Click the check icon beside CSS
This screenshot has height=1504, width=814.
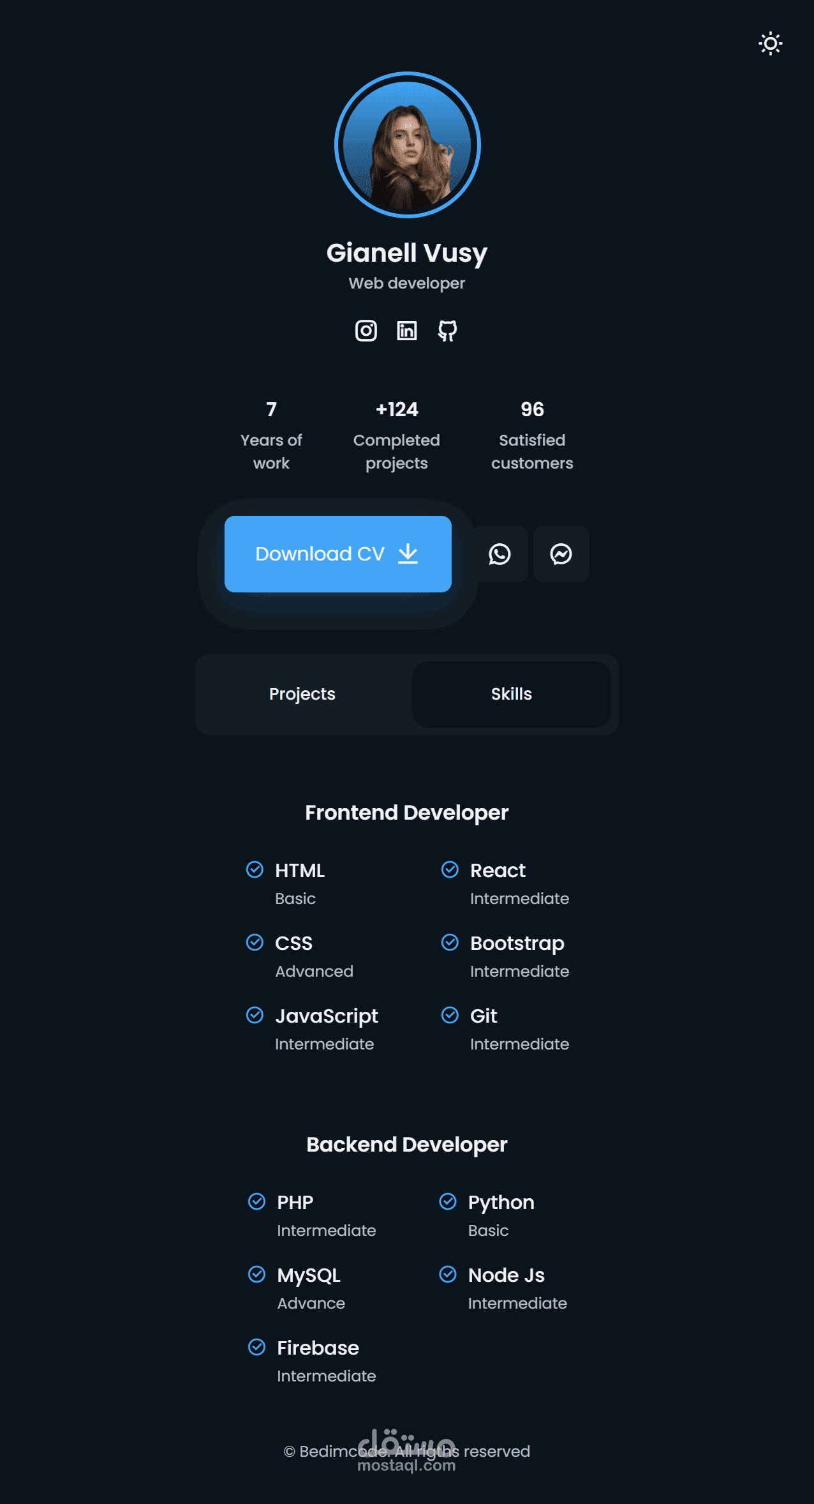[255, 942]
